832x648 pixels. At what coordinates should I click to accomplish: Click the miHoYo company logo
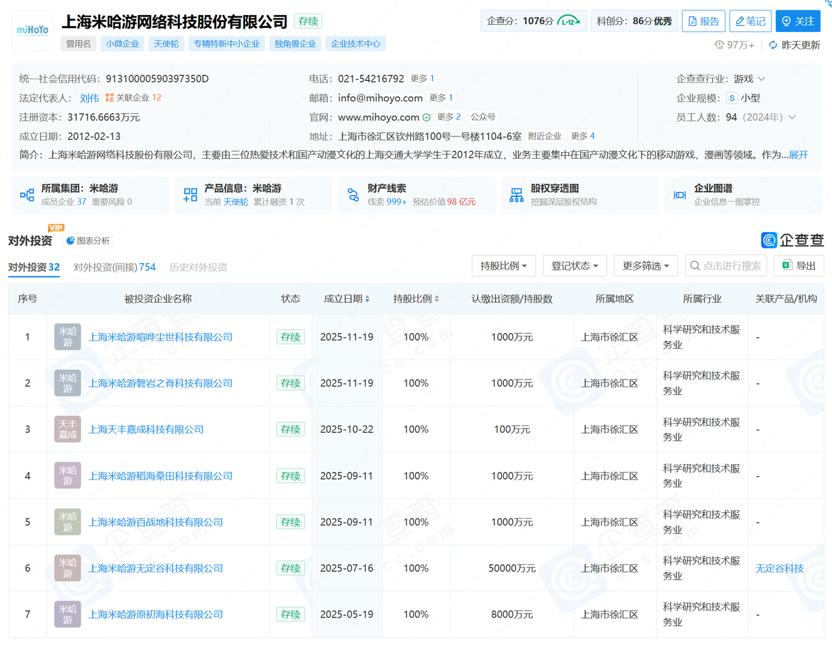[x=32, y=31]
